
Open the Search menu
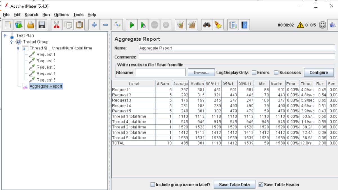click(31, 15)
